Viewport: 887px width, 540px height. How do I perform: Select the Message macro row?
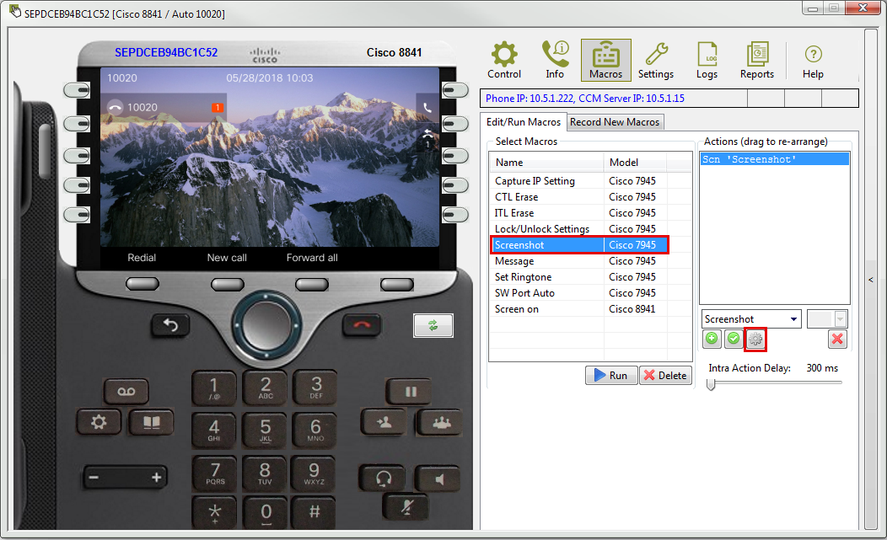tap(590, 260)
